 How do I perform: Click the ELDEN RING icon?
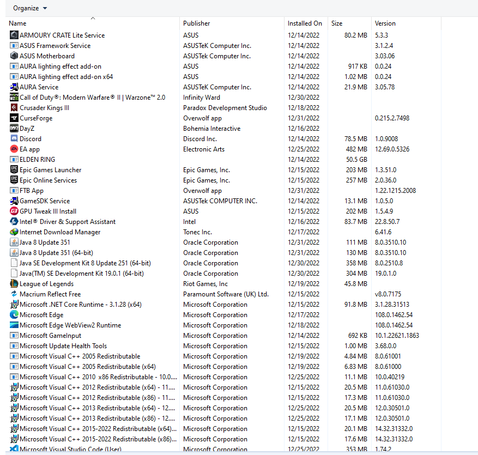14,160
